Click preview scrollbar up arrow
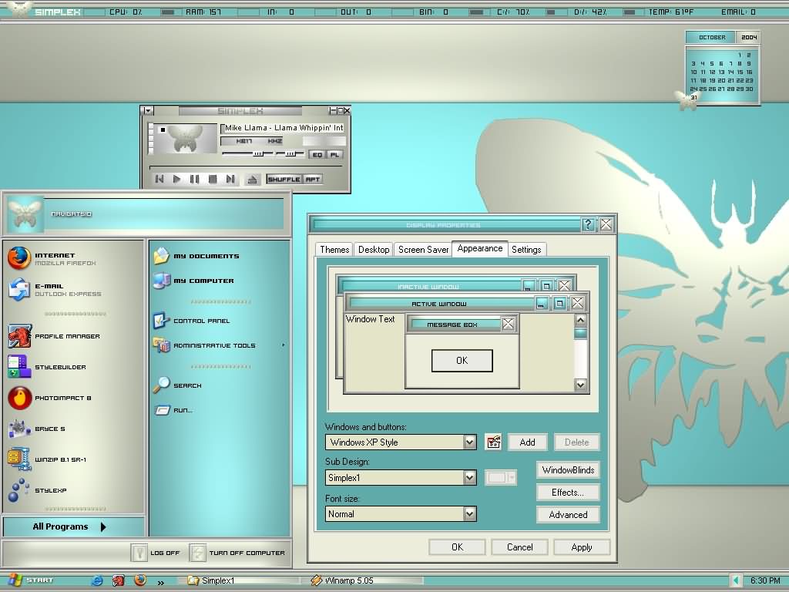789x592 pixels. pos(581,320)
